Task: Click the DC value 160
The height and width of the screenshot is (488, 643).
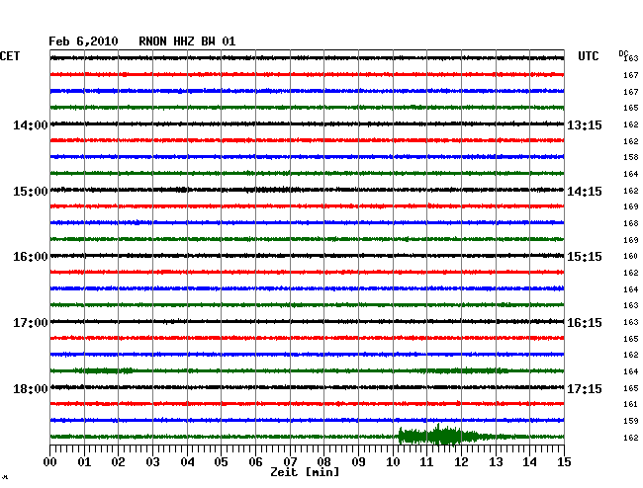Action: [x=631, y=256]
